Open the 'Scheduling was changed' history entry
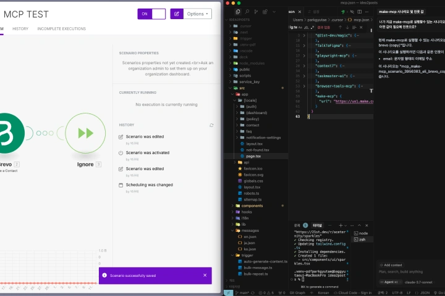Screen dimensions: 445x296 coord(150,184)
